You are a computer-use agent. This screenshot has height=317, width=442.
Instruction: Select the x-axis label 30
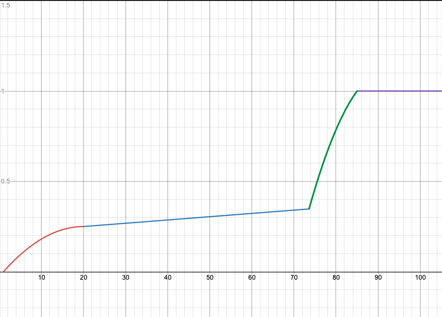126,278
